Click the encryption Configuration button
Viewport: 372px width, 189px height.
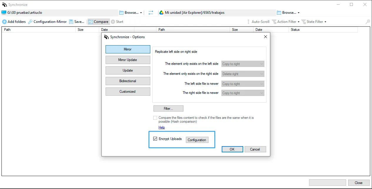pyautogui.click(x=197, y=140)
